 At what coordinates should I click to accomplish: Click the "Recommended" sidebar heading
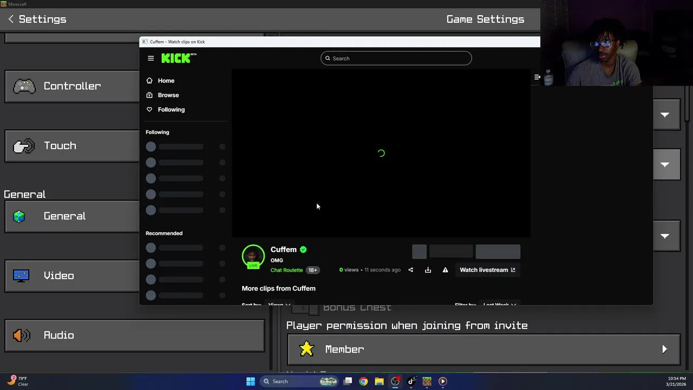click(164, 233)
